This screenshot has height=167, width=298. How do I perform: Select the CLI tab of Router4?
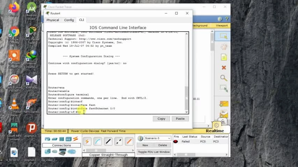[x=81, y=20]
